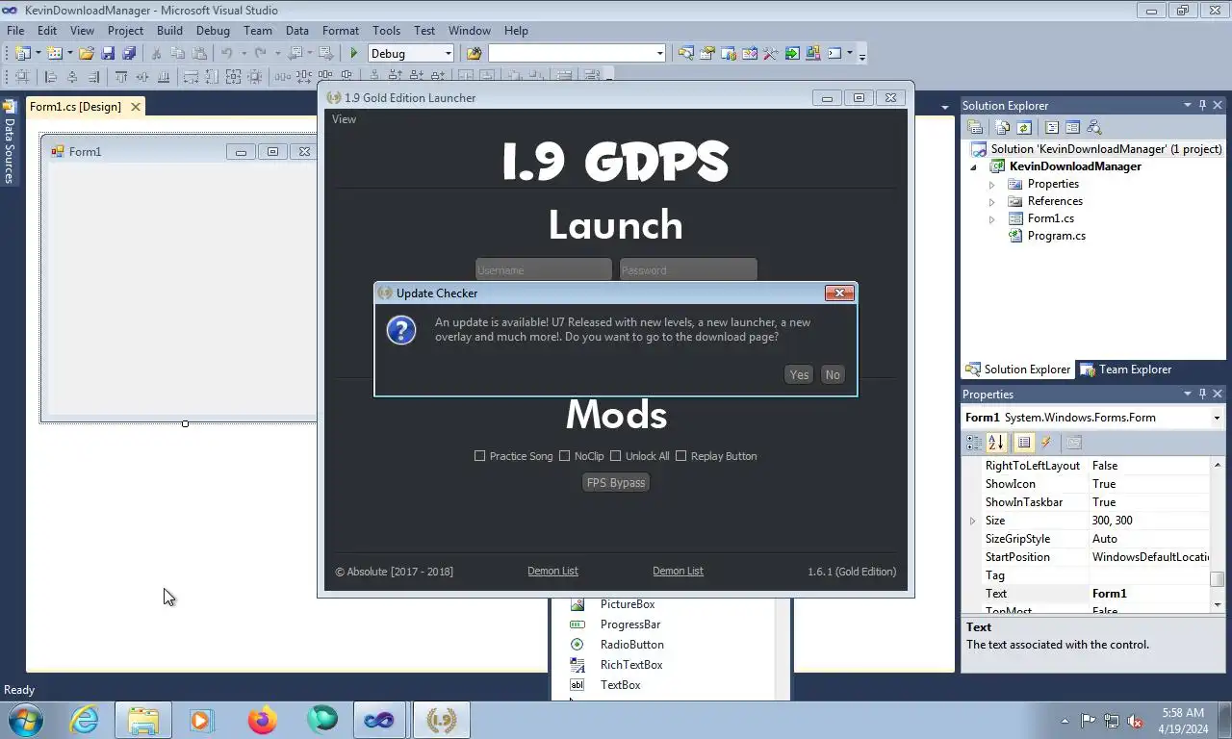This screenshot has width=1232, height=739.
Task: Click Yes in Update Checker dialog
Action: pyautogui.click(x=799, y=374)
